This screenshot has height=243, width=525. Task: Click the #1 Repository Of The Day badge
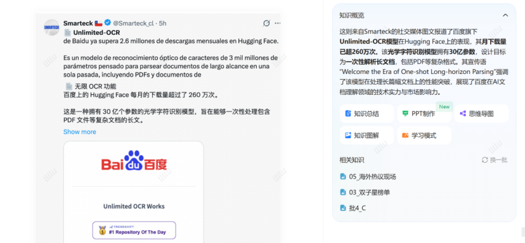[134, 230]
